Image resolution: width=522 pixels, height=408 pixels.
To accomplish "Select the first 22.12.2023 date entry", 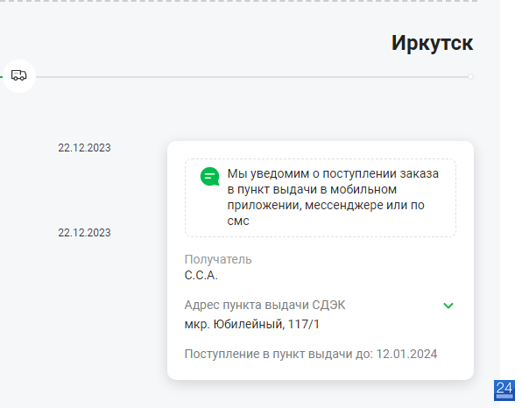I will pos(84,148).
